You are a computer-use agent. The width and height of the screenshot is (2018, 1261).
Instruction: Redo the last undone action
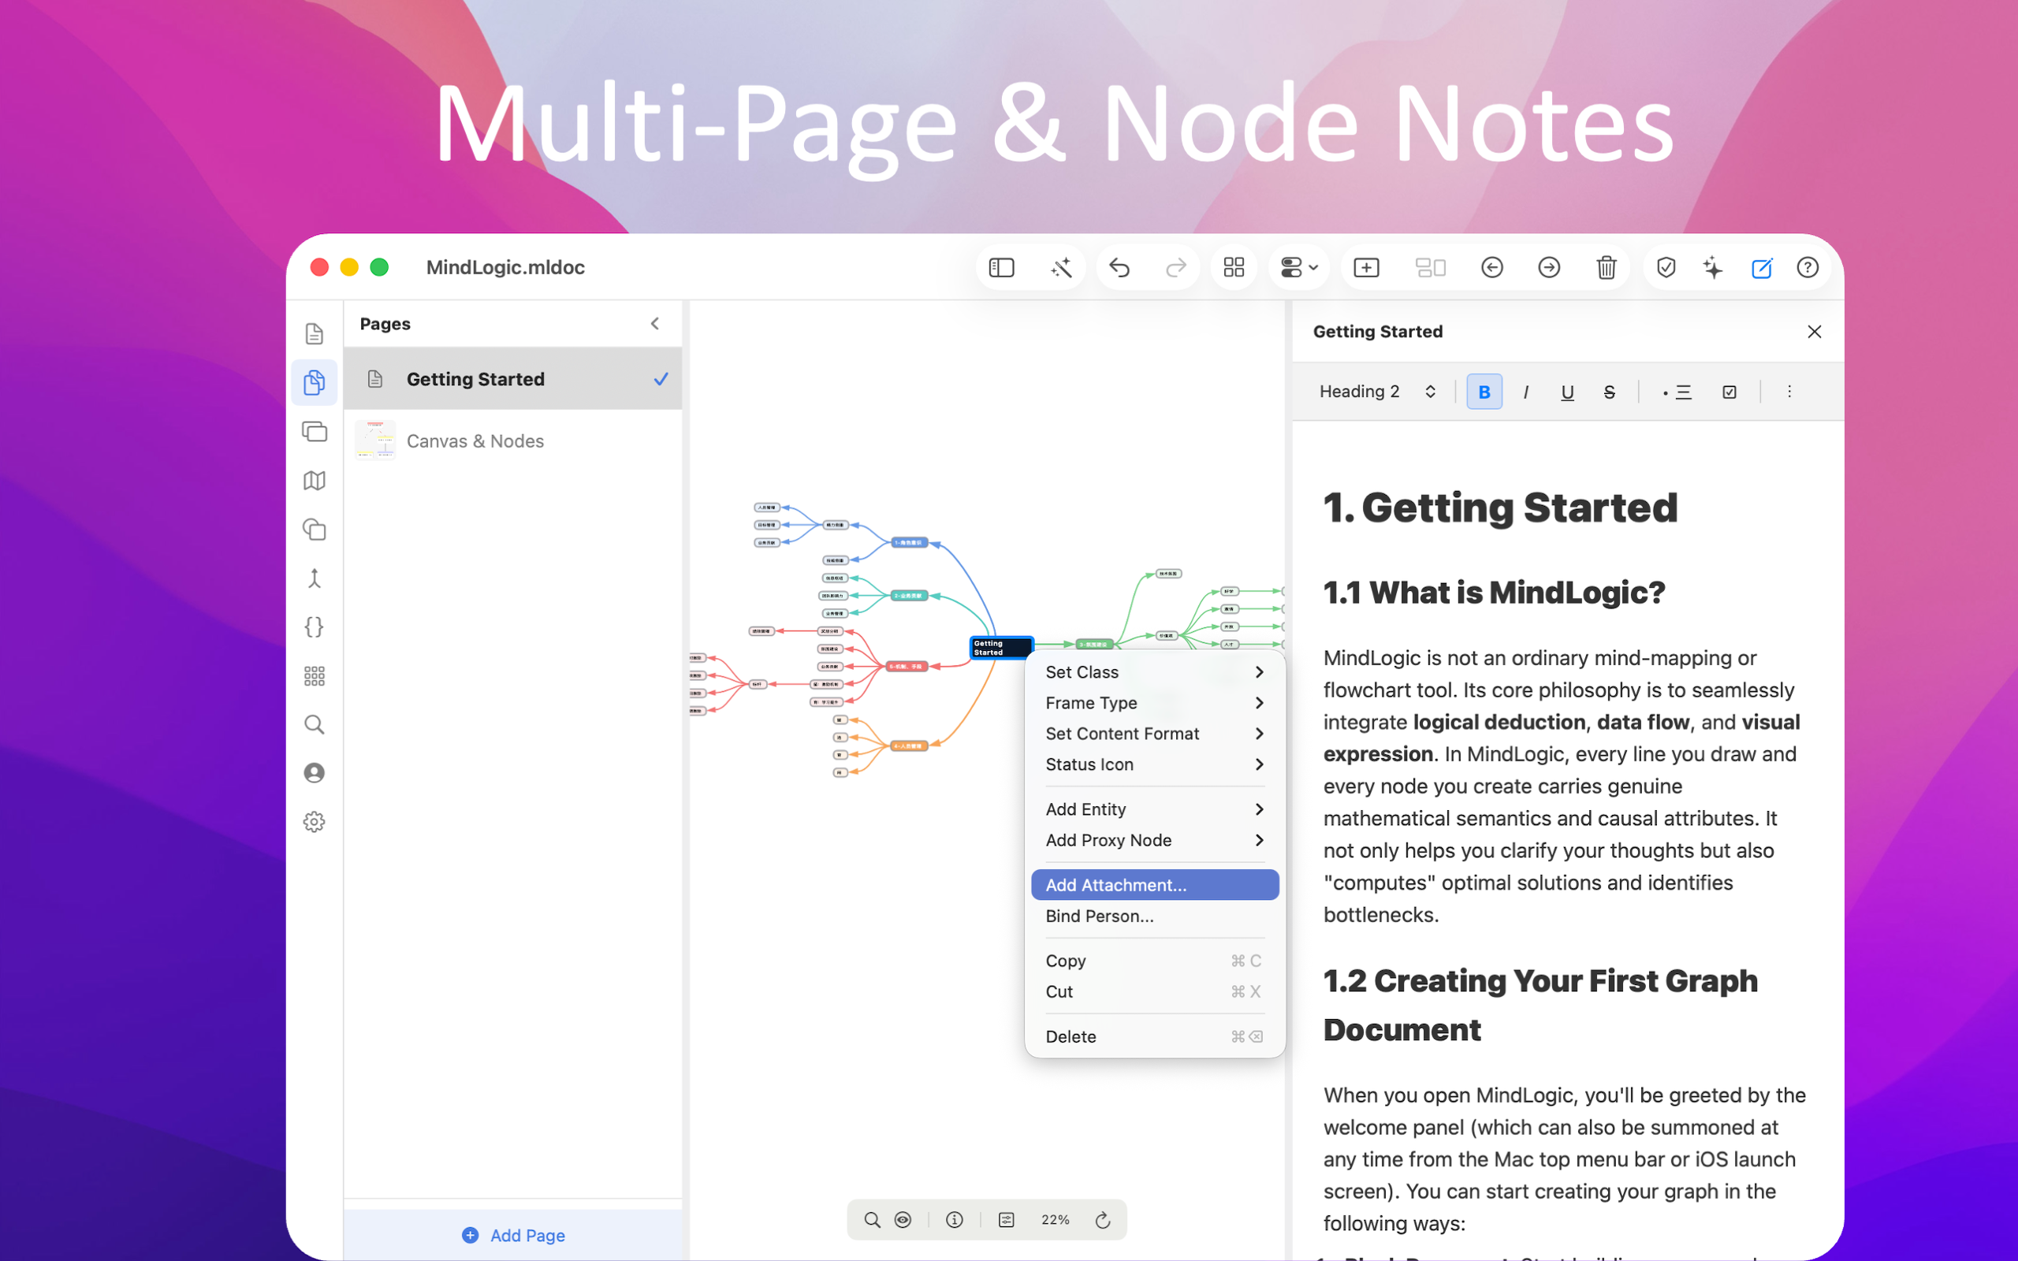[x=1176, y=268]
